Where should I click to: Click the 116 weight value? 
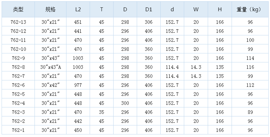(250, 67)
